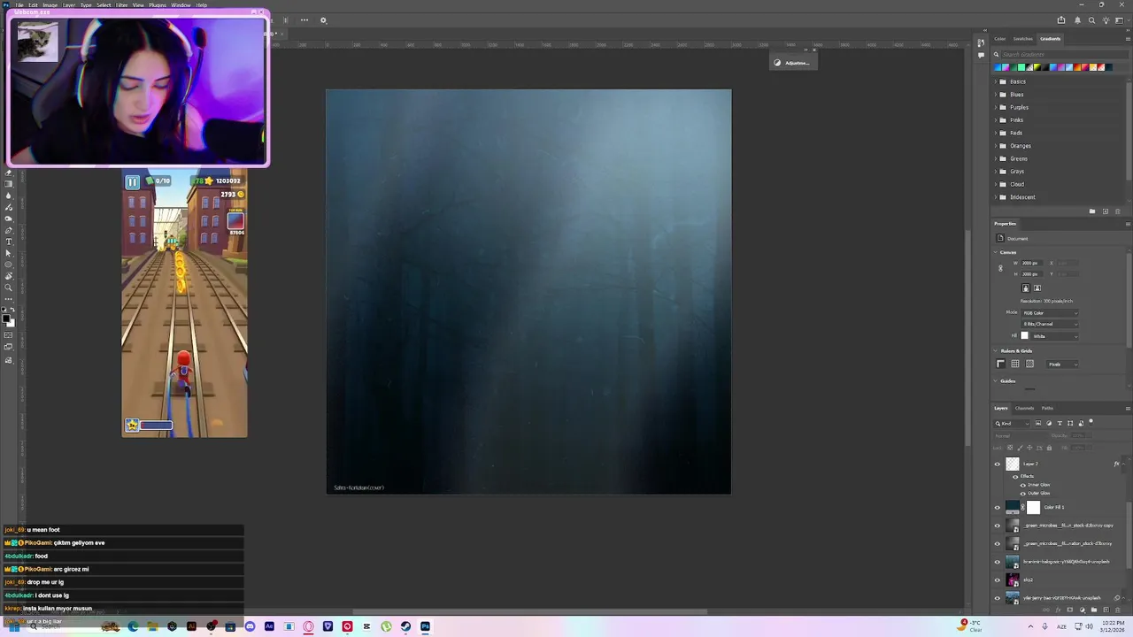Screen dimensions: 1133x637
Task: Open the three-dots options bar menu
Action: click(304, 20)
